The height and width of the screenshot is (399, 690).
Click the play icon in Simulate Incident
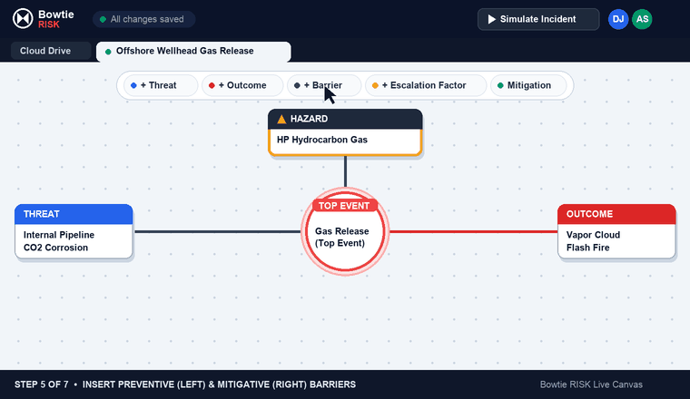491,19
